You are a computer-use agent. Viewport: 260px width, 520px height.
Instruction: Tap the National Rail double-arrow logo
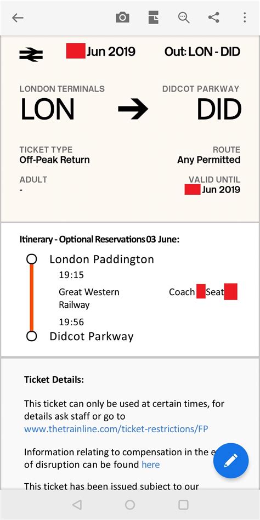[31, 55]
